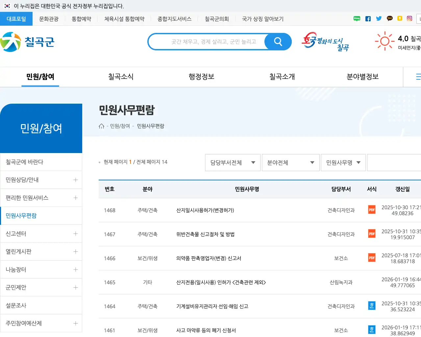Viewport: 421px width, 337px height.
Task: Open the HWP form for 기계설비유지관리자 선임·해임 신고
Action: coord(372,305)
